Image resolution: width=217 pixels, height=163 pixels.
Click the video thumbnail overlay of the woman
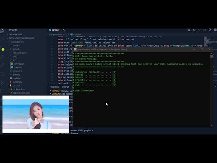(36, 114)
